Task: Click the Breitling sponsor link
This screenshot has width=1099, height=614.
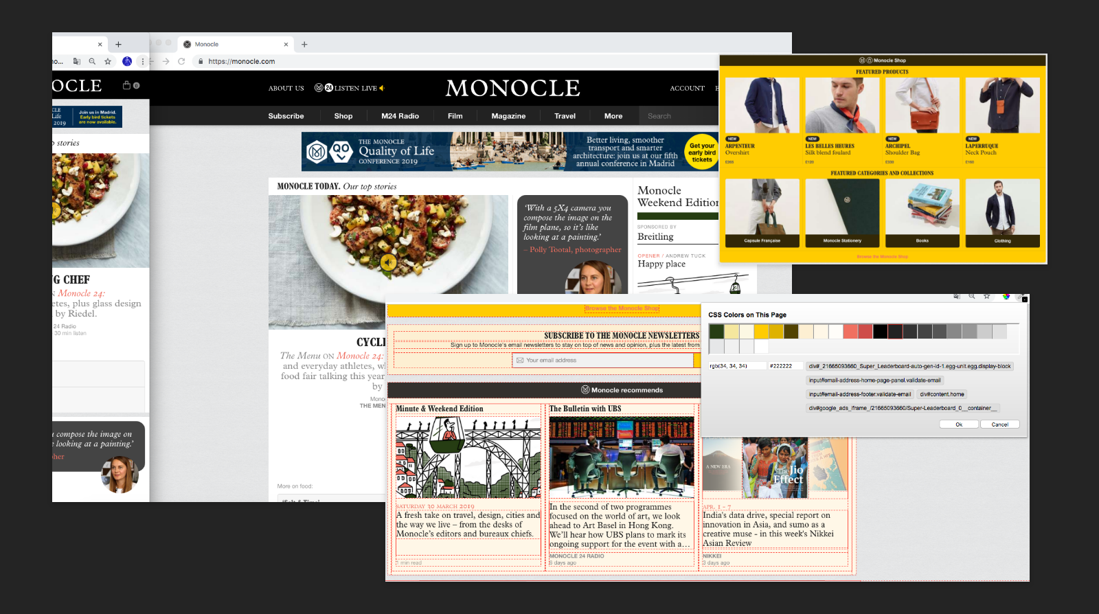Action: [655, 236]
